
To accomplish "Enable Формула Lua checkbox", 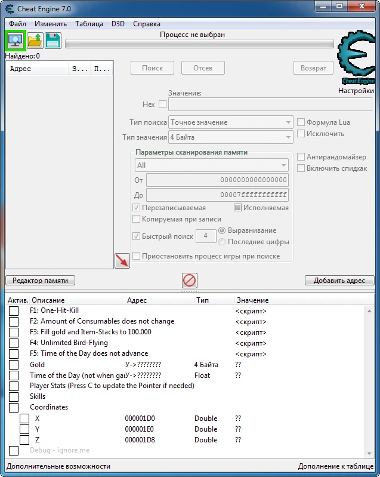I will (x=301, y=122).
